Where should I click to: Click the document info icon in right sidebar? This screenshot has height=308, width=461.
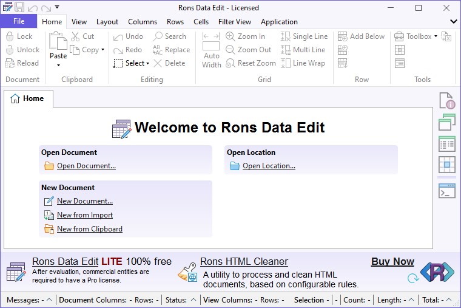[x=447, y=101]
